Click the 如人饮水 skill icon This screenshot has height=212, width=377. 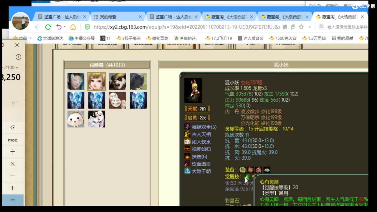(187, 142)
